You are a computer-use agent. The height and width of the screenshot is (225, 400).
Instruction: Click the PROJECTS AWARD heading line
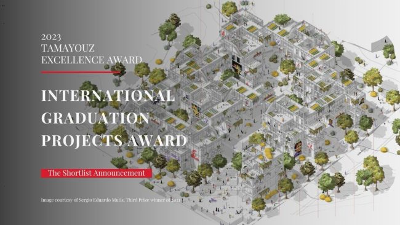coord(114,140)
